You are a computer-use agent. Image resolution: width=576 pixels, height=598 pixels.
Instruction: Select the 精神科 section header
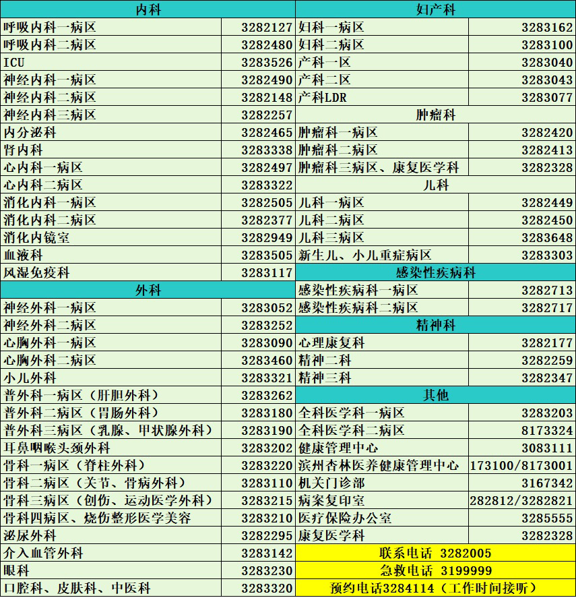[x=435, y=325]
